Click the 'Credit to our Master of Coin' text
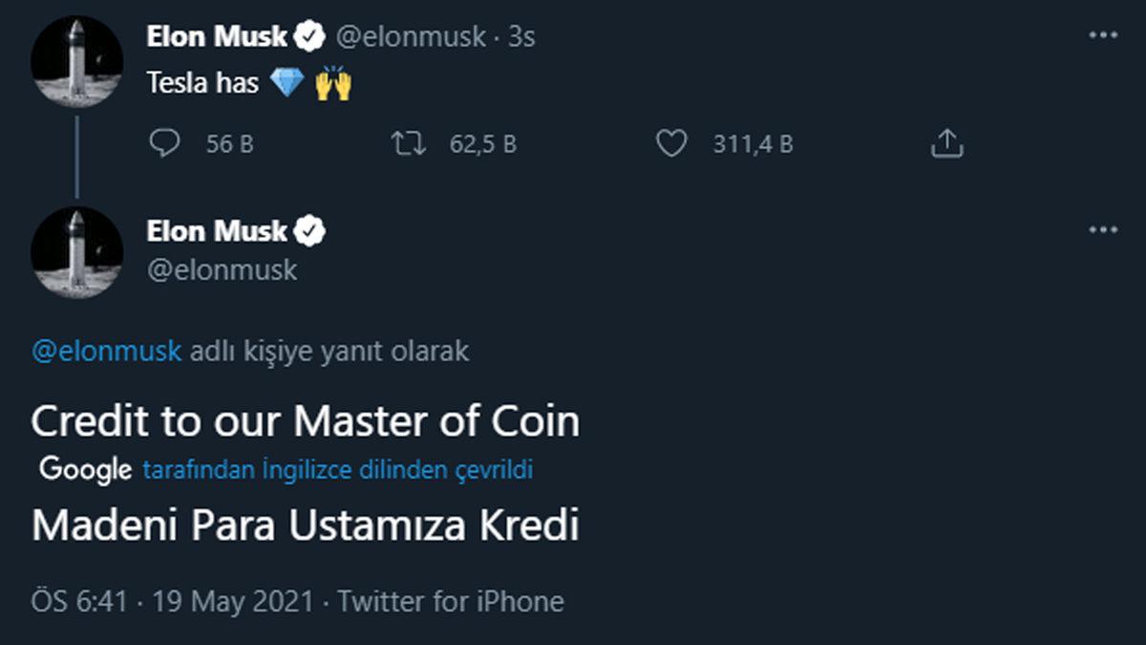 click(x=305, y=421)
